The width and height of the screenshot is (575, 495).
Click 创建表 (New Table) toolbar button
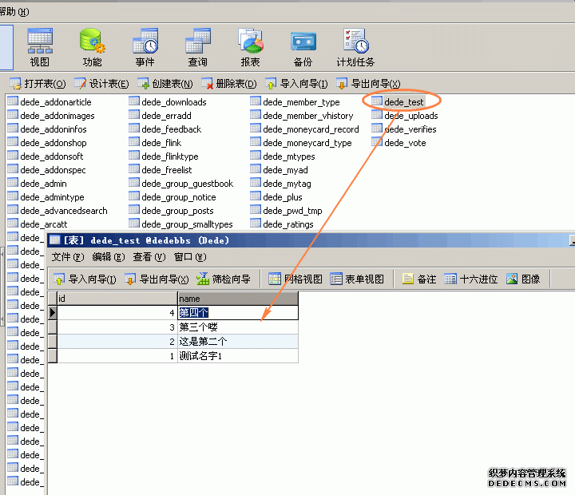165,84
